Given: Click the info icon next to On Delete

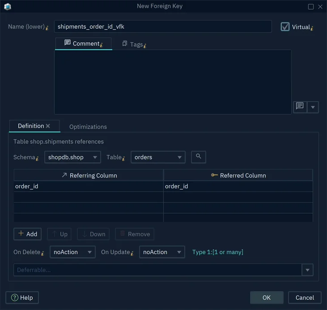Looking at the screenshot, I should (x=42, y=253).
